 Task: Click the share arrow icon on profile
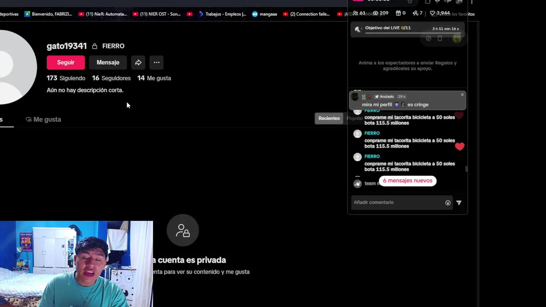click(x=138, y=62)
